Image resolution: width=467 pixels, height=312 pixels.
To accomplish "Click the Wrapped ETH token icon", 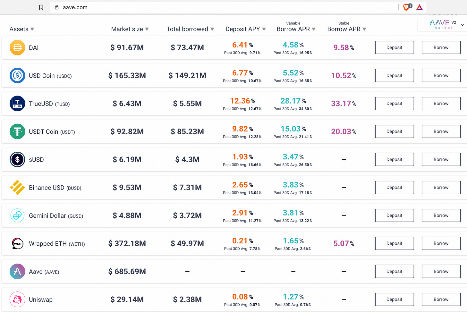I will (17, 243).
